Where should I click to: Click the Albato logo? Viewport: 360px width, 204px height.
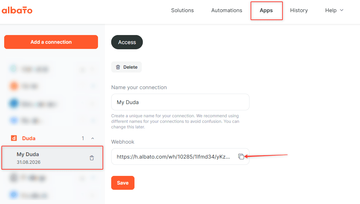[x=17, y=10]
